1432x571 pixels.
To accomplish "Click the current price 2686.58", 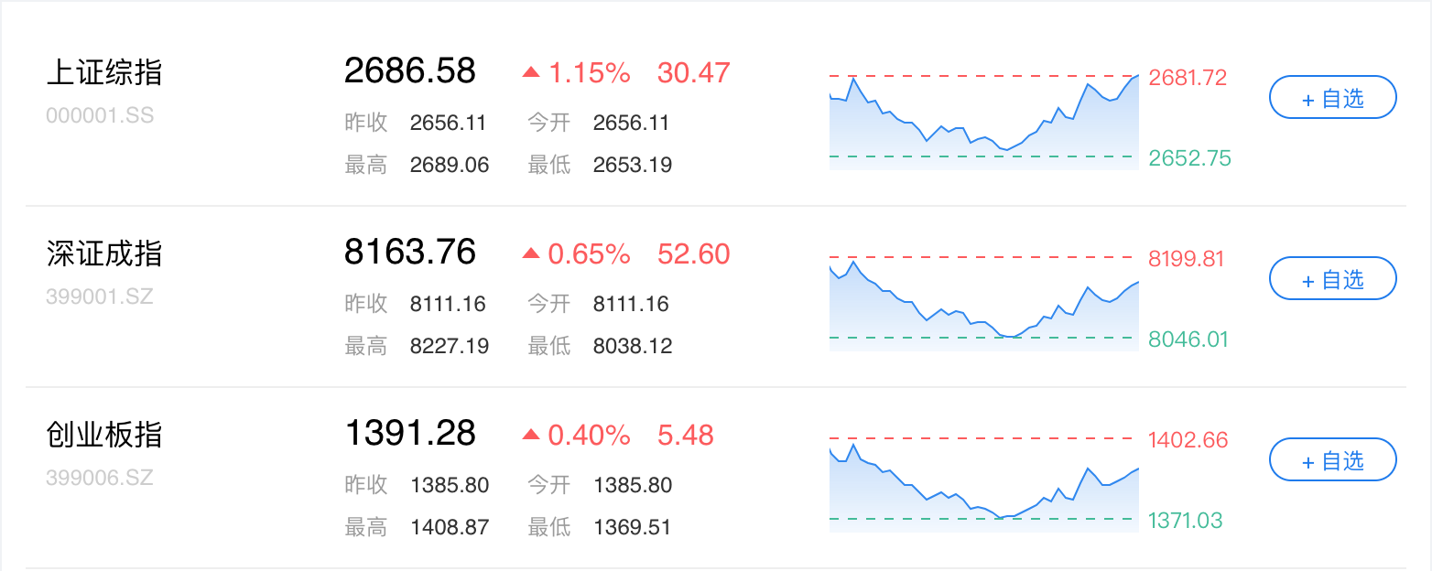I will (410, 71).
